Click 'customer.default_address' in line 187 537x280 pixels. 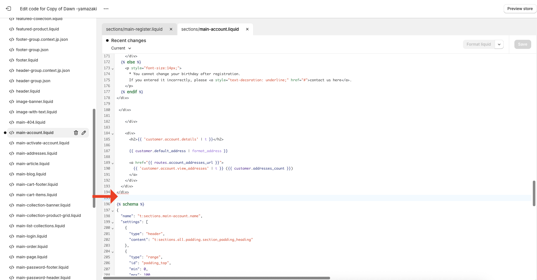(x=160, y=151)
